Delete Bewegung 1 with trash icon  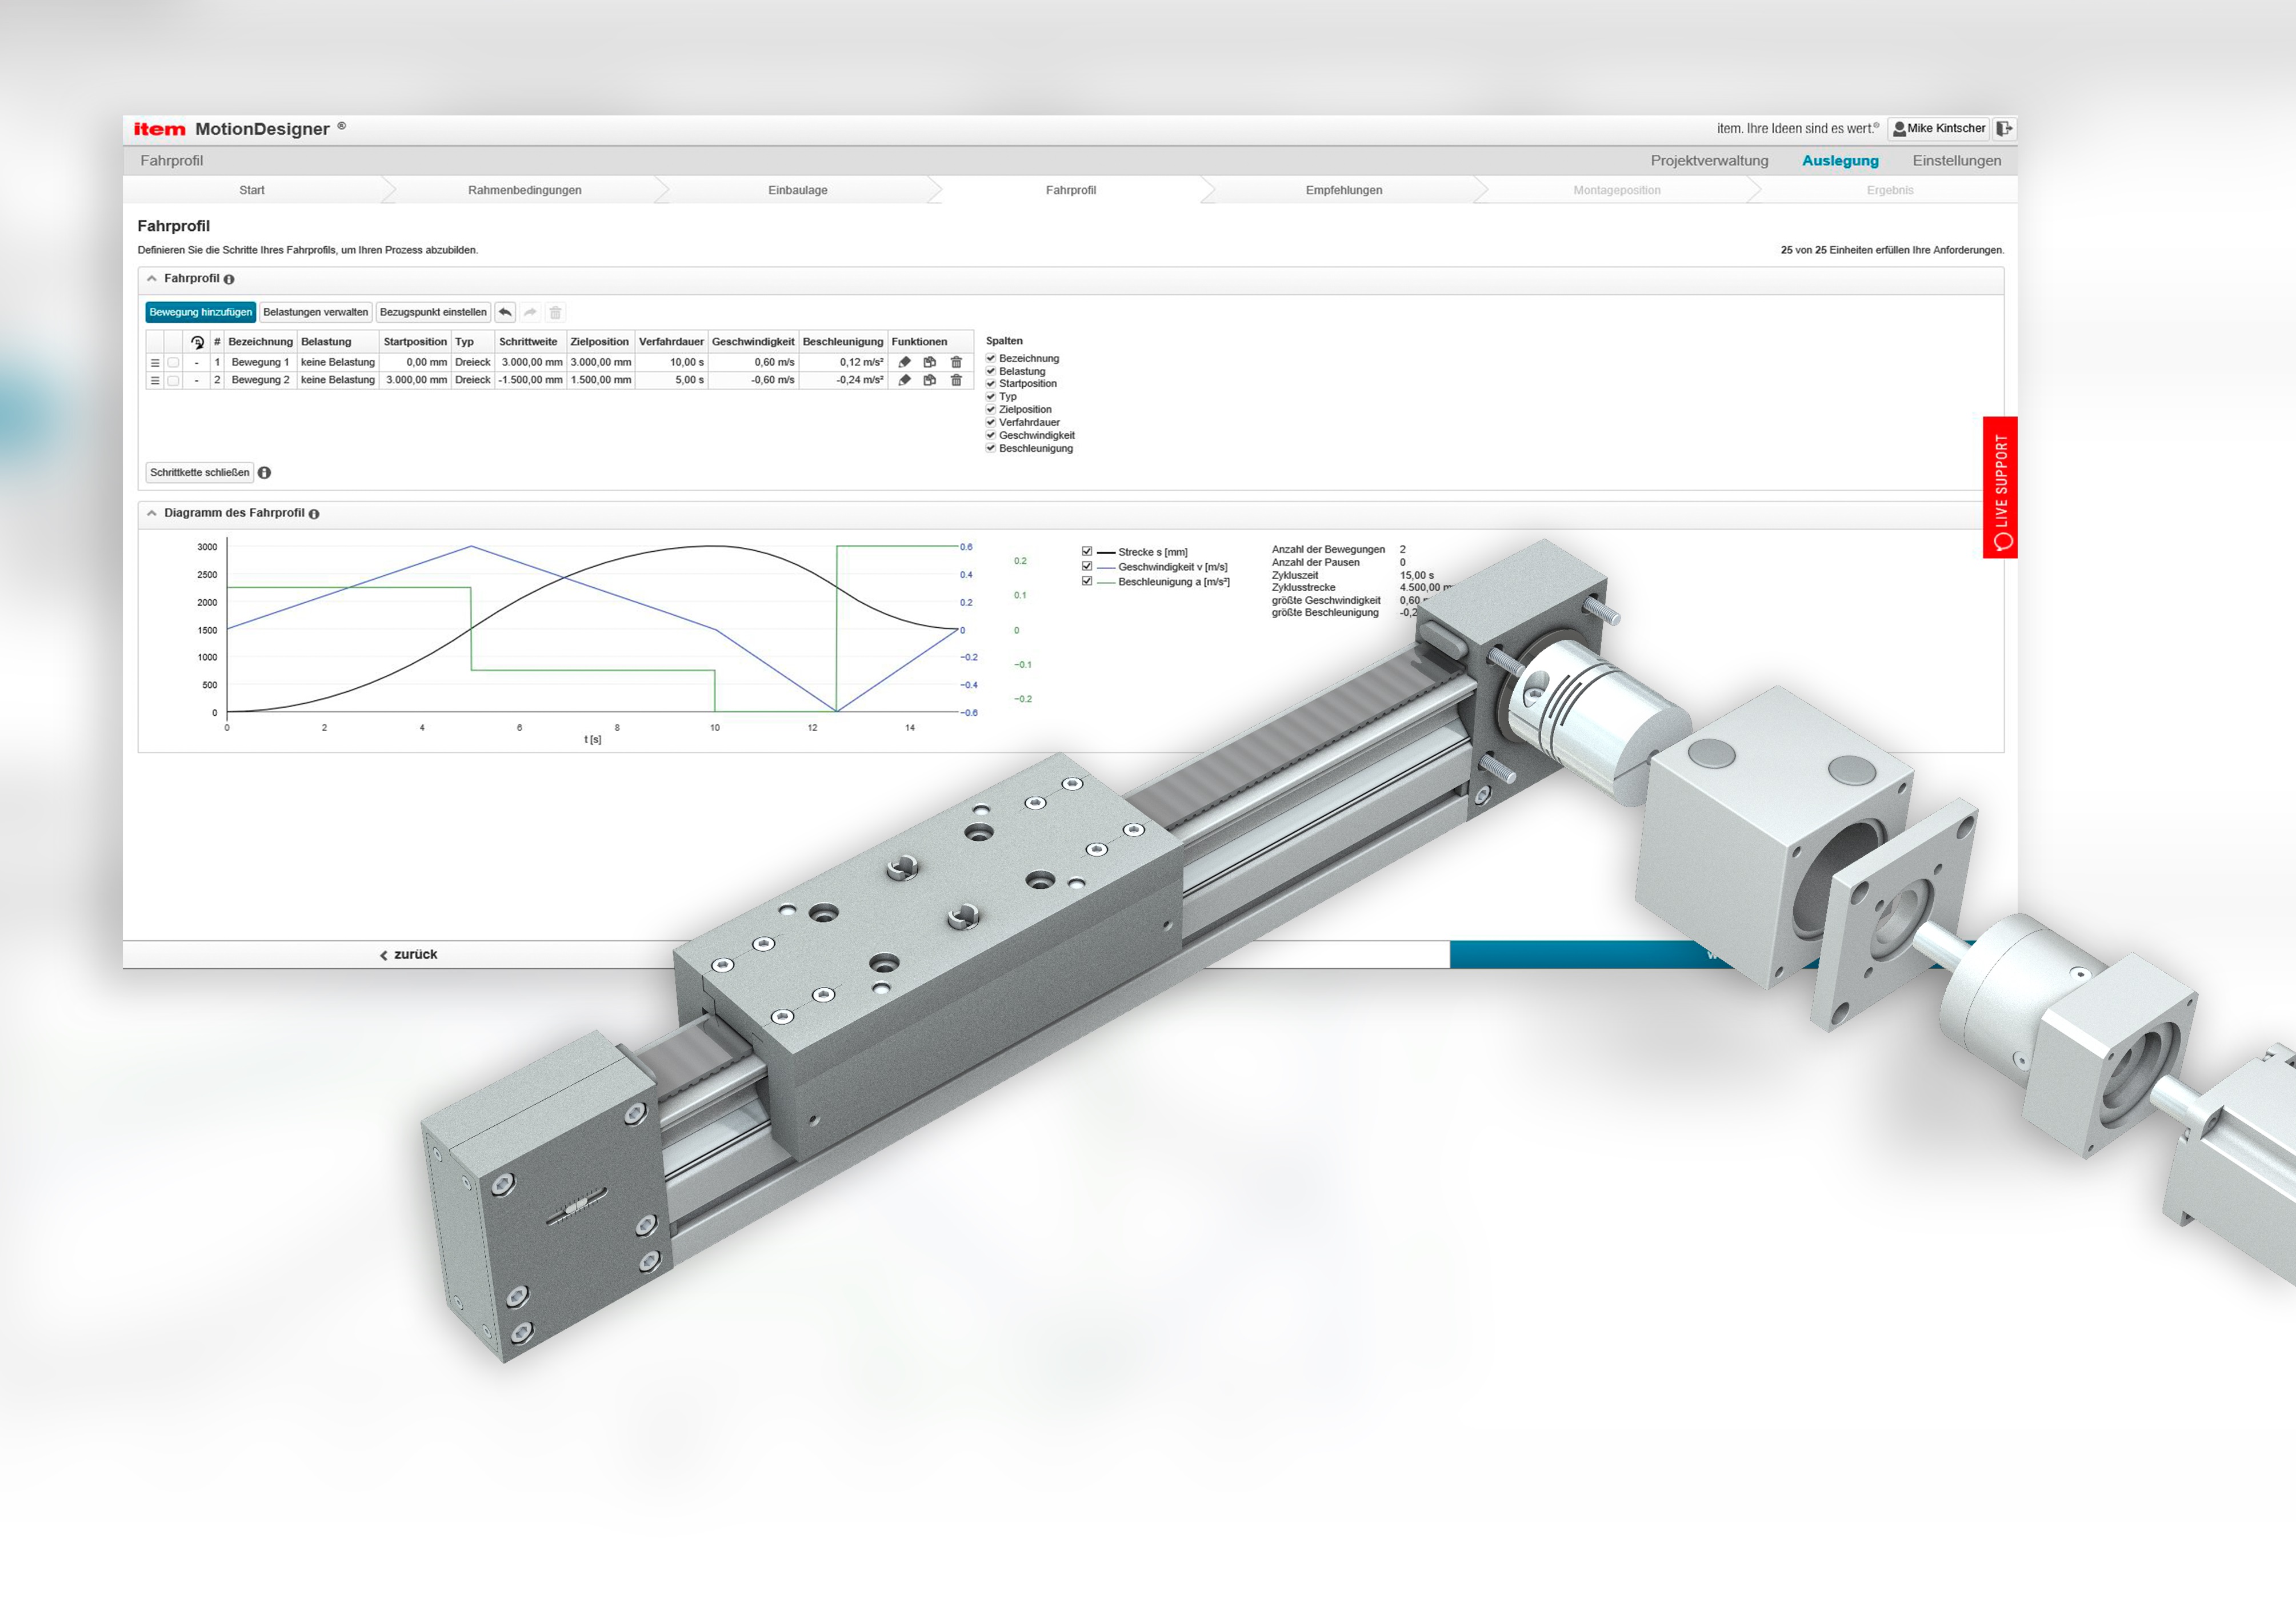pos(955,362)
